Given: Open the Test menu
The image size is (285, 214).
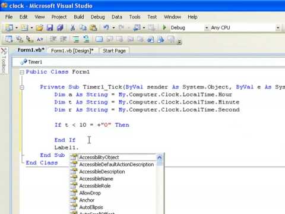Looking at the screenshot, I should 152,17.
